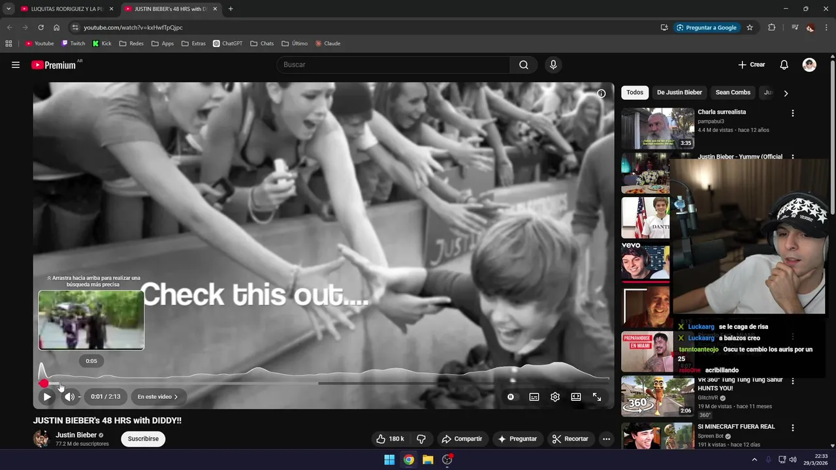Open the Claude bookmark
The width and height of the screenshot is (836, 470).
[328, 44]
